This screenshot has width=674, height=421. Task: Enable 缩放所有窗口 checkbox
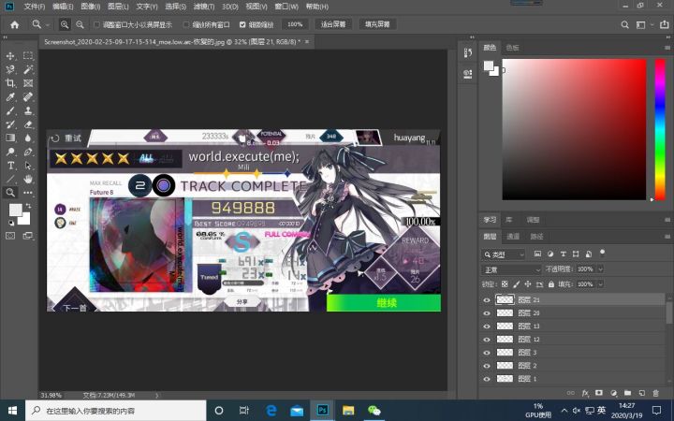pos(186,25)
